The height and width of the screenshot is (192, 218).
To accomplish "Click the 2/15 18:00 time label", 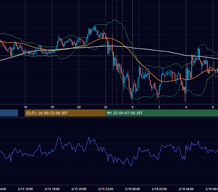I will point(52,189).
